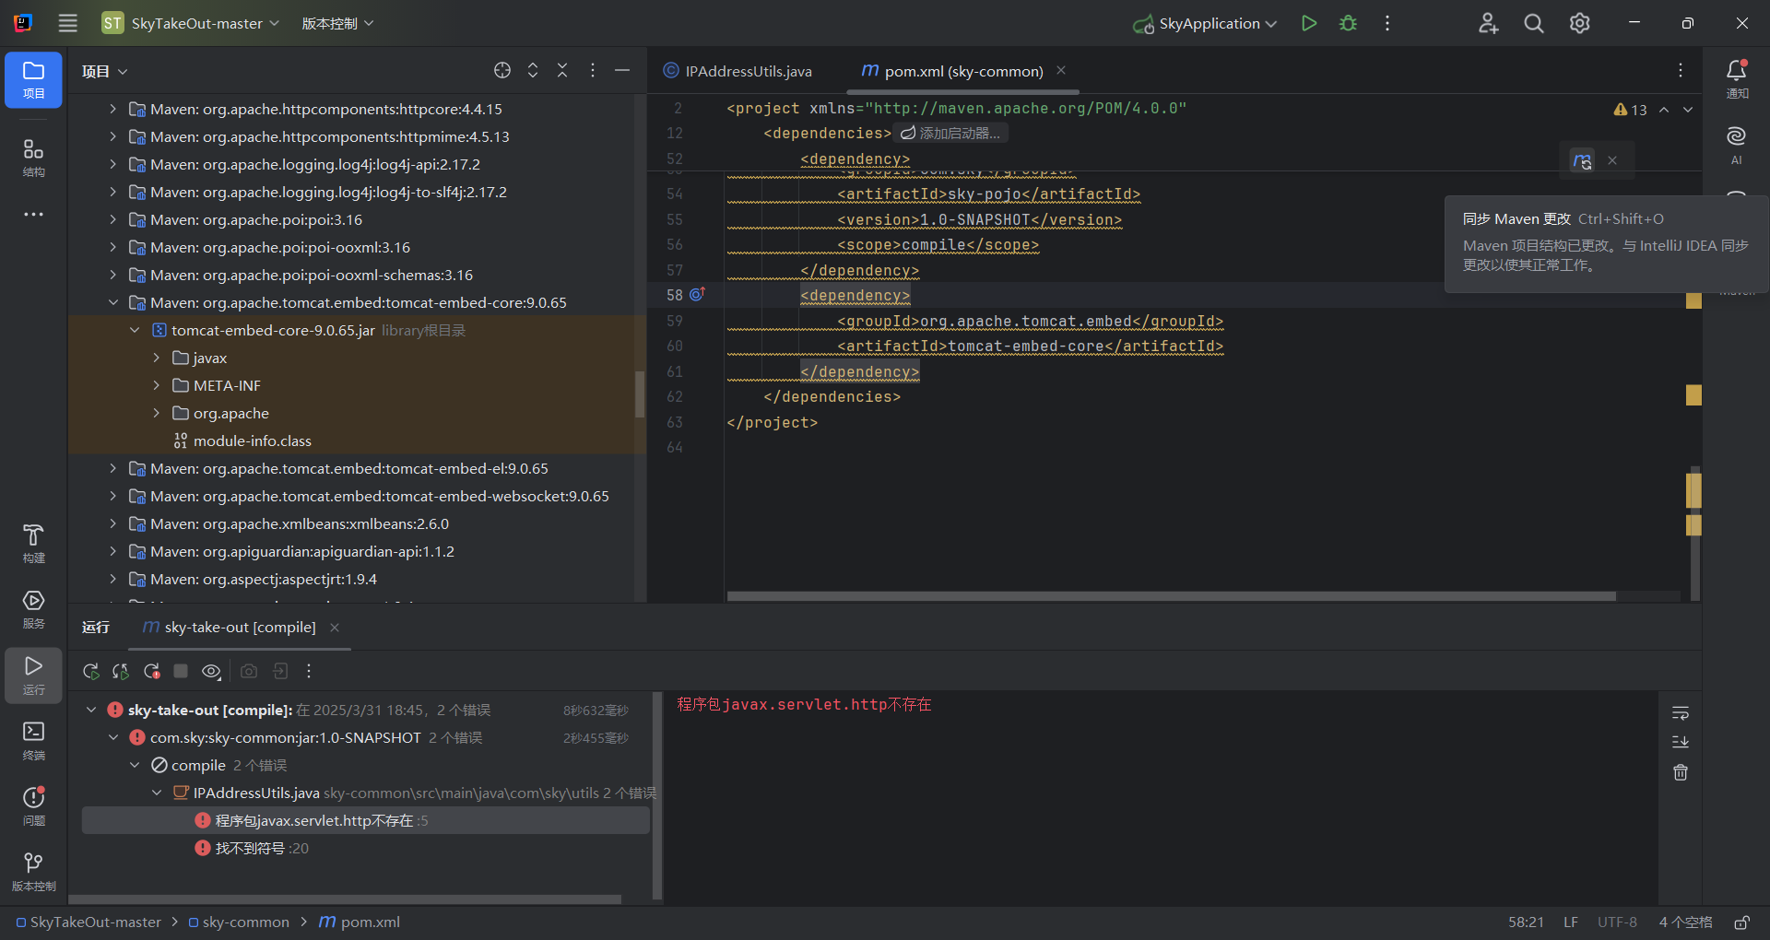1770x940 pixels.
Task: Open Search Everywhere magnifier
Action: coord(1534,23)
